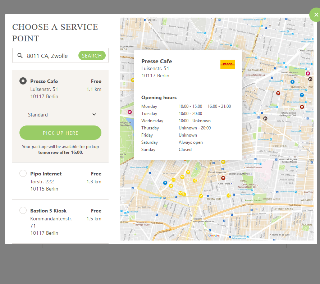Click the blue cocktail marker below Metro San Juan de Letrán
This screenshot has height=284, width=320.
[302, 95]
